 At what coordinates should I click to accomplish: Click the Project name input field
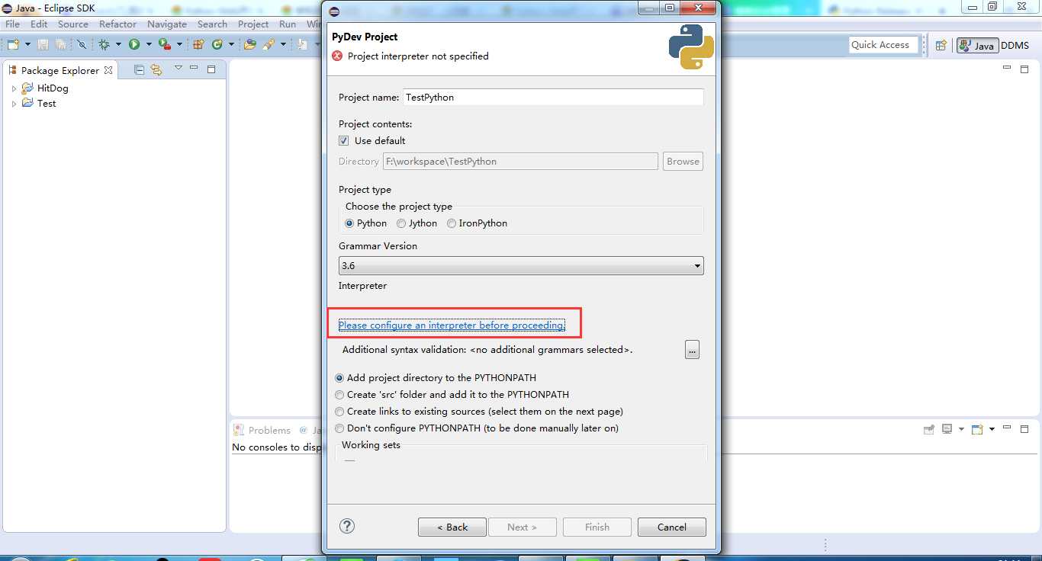click(554, 97)
